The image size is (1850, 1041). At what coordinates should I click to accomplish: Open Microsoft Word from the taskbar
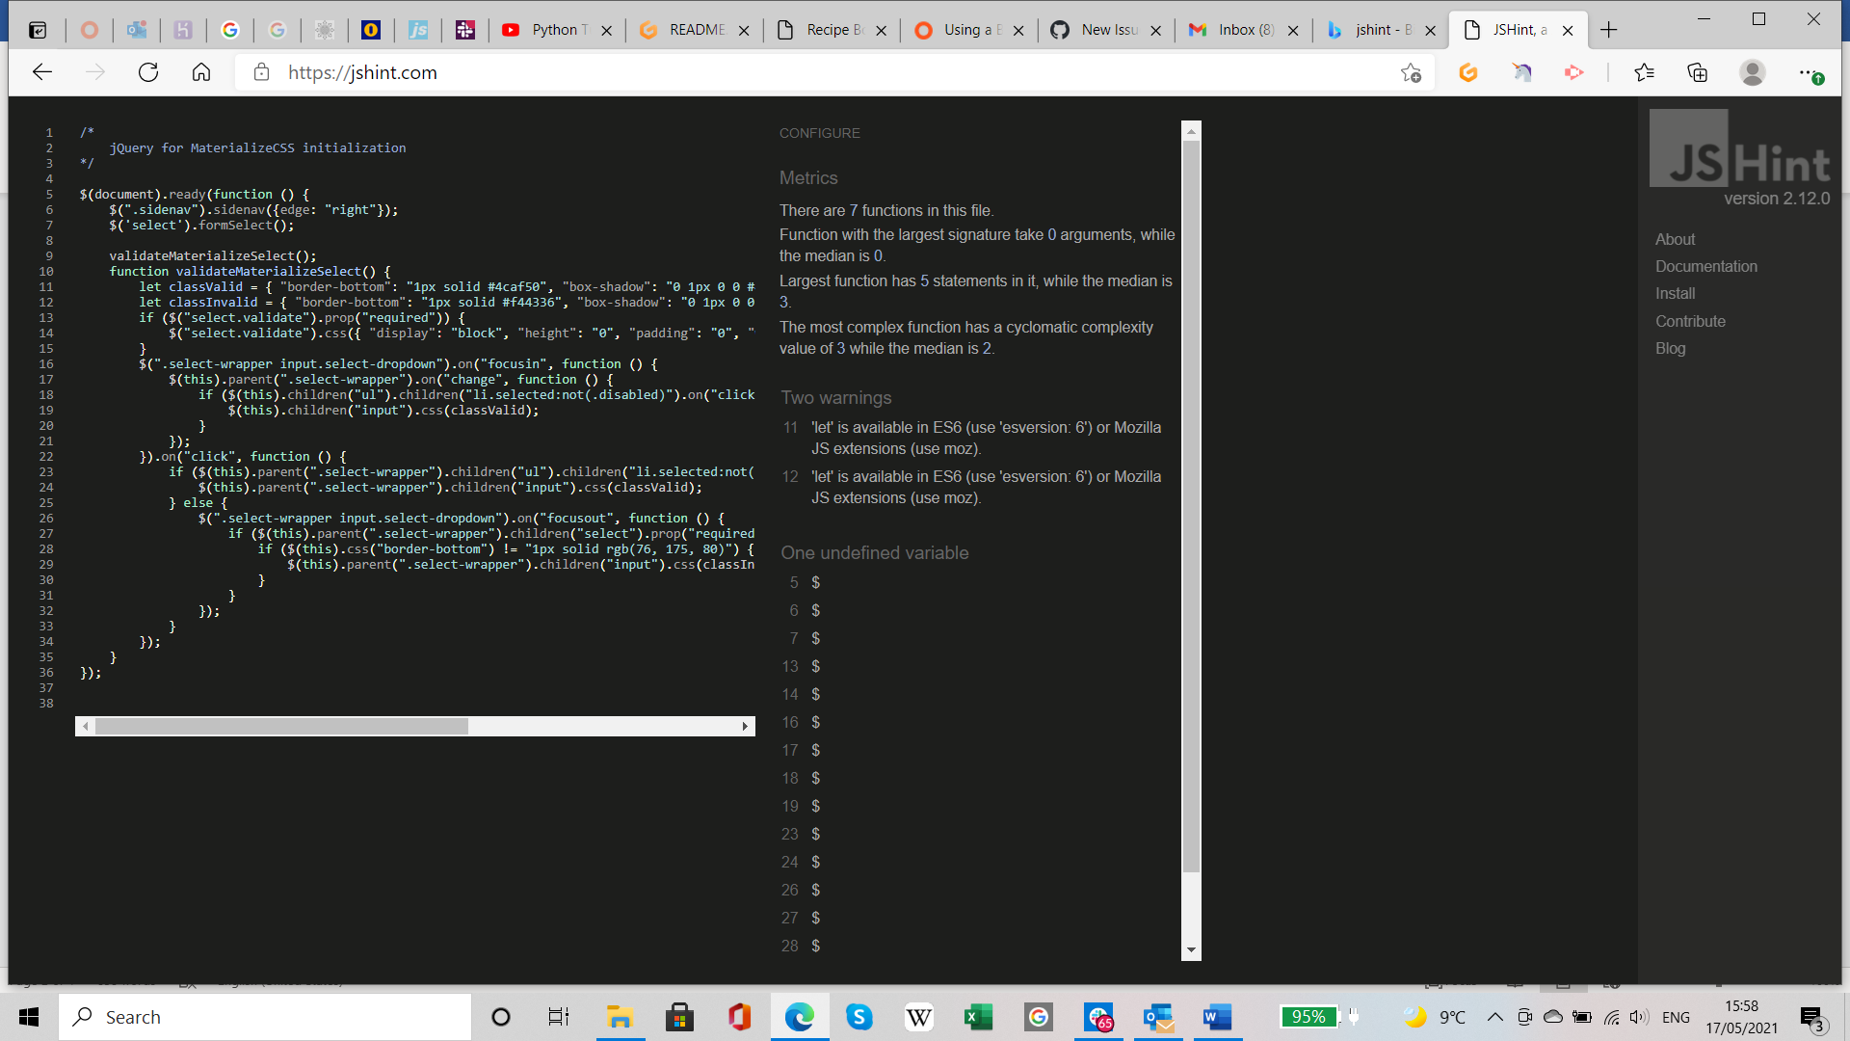click(1217, 1017)
